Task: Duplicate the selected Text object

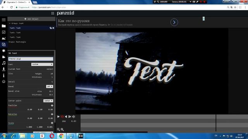Action: click(x=50, y=28)
